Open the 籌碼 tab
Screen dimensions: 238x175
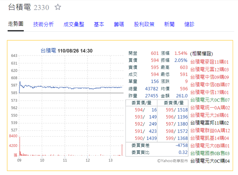119,24
